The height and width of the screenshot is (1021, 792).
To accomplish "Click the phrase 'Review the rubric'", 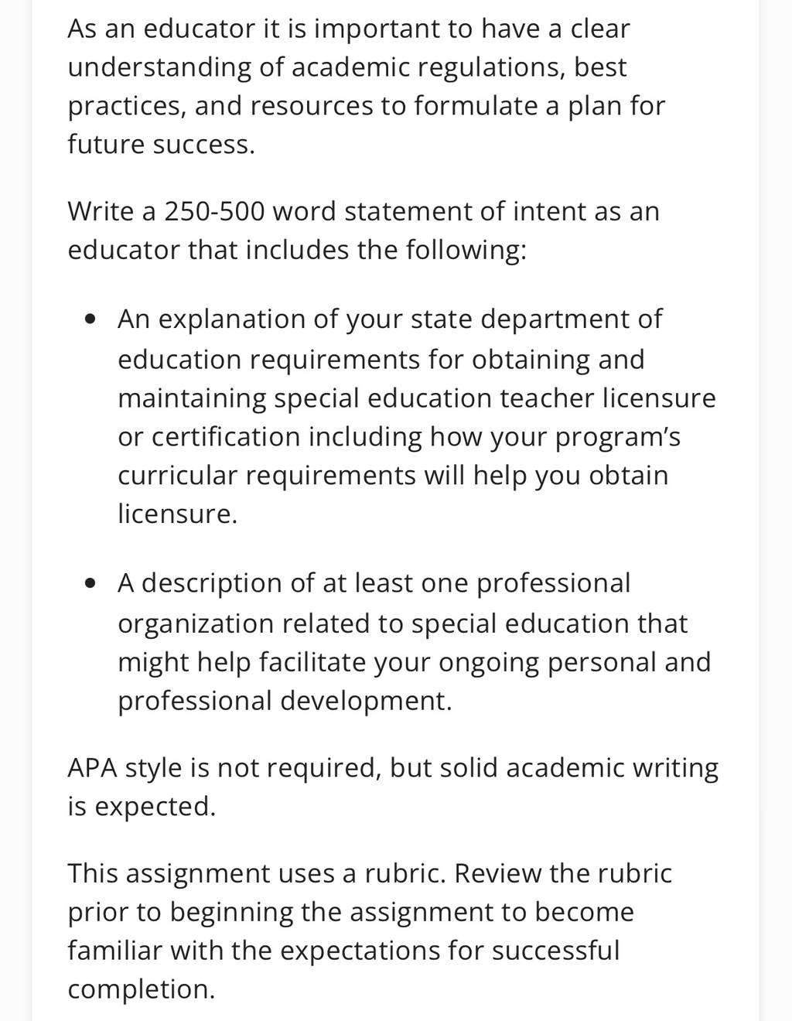I will pyautogui.click(x=563, y=873).
